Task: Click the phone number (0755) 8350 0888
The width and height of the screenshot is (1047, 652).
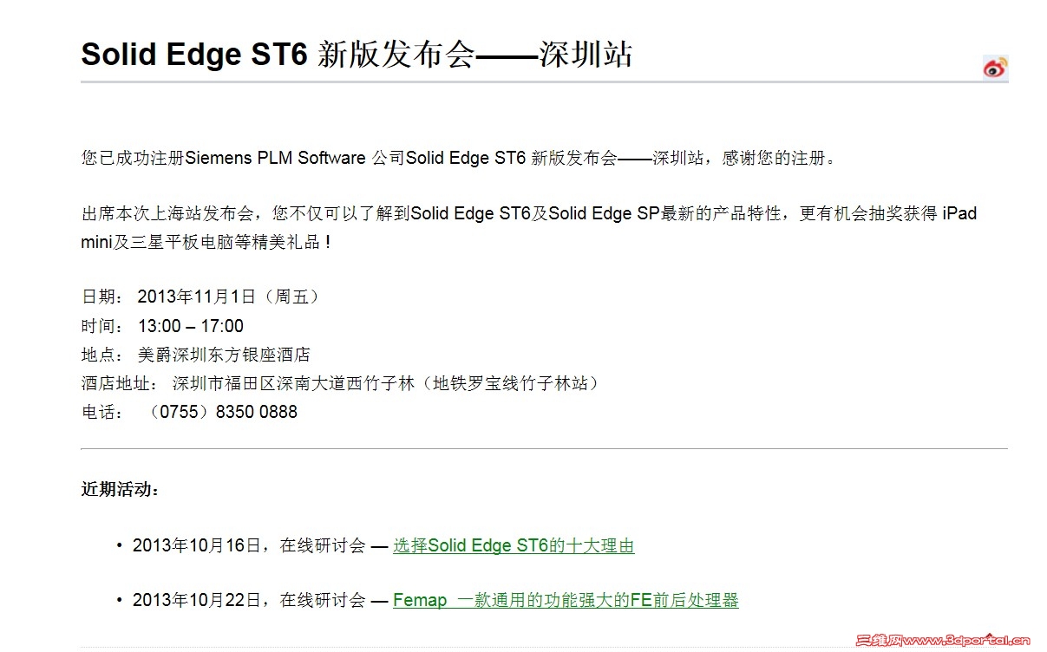Action: coord(224,412)
